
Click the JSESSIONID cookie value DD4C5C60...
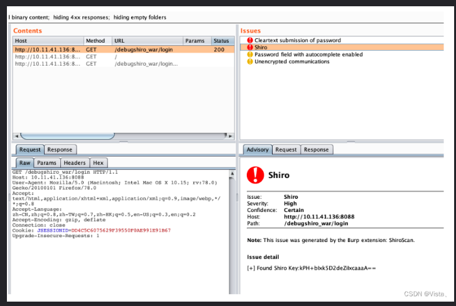pyautogui.click(x=121, y=231)
